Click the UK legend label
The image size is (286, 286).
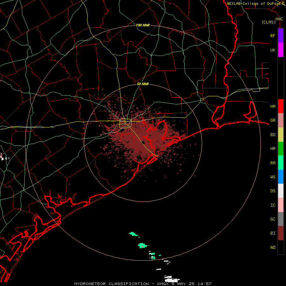pyautogui.click(x=273, y=50)
